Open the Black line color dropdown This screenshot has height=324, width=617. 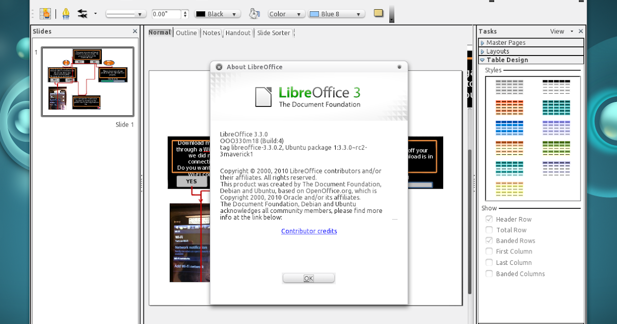[x=217, y=14]
